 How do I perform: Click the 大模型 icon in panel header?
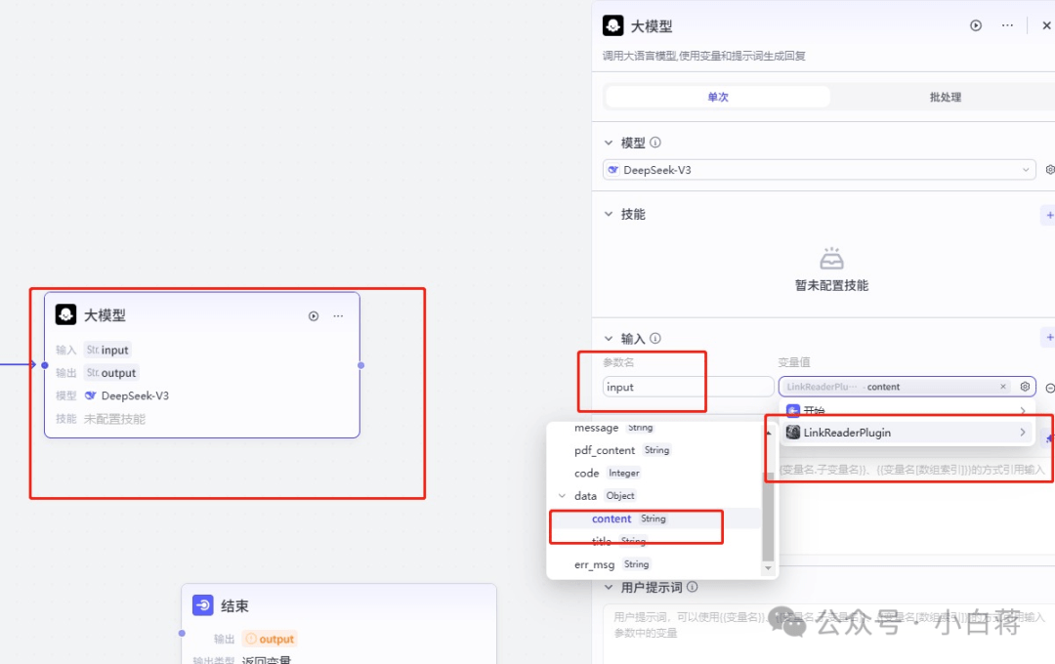612,26
